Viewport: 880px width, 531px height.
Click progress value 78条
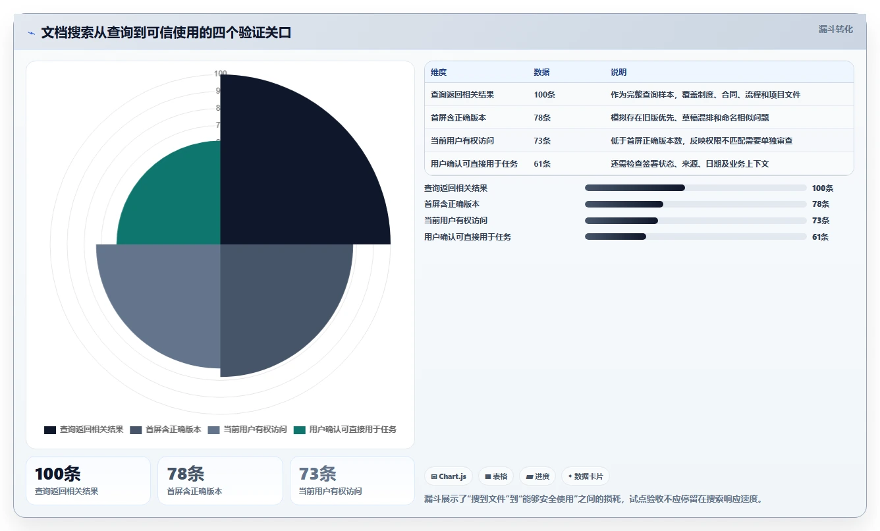click(821, 204)
